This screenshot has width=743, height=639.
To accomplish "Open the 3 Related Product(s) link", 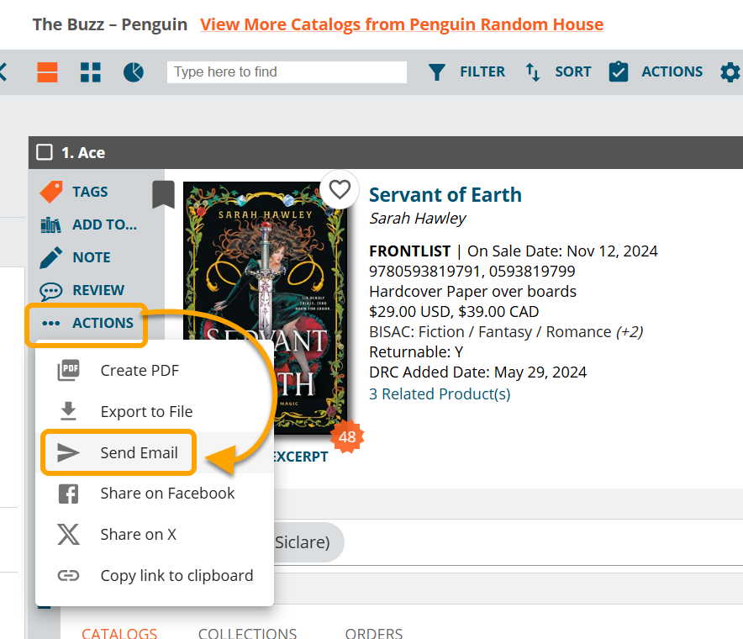I will [x=440, y=394].
